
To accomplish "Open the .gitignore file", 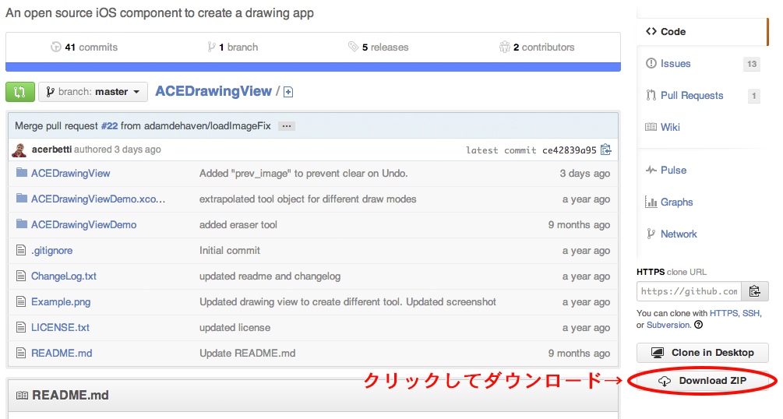I will pos(51,251).
